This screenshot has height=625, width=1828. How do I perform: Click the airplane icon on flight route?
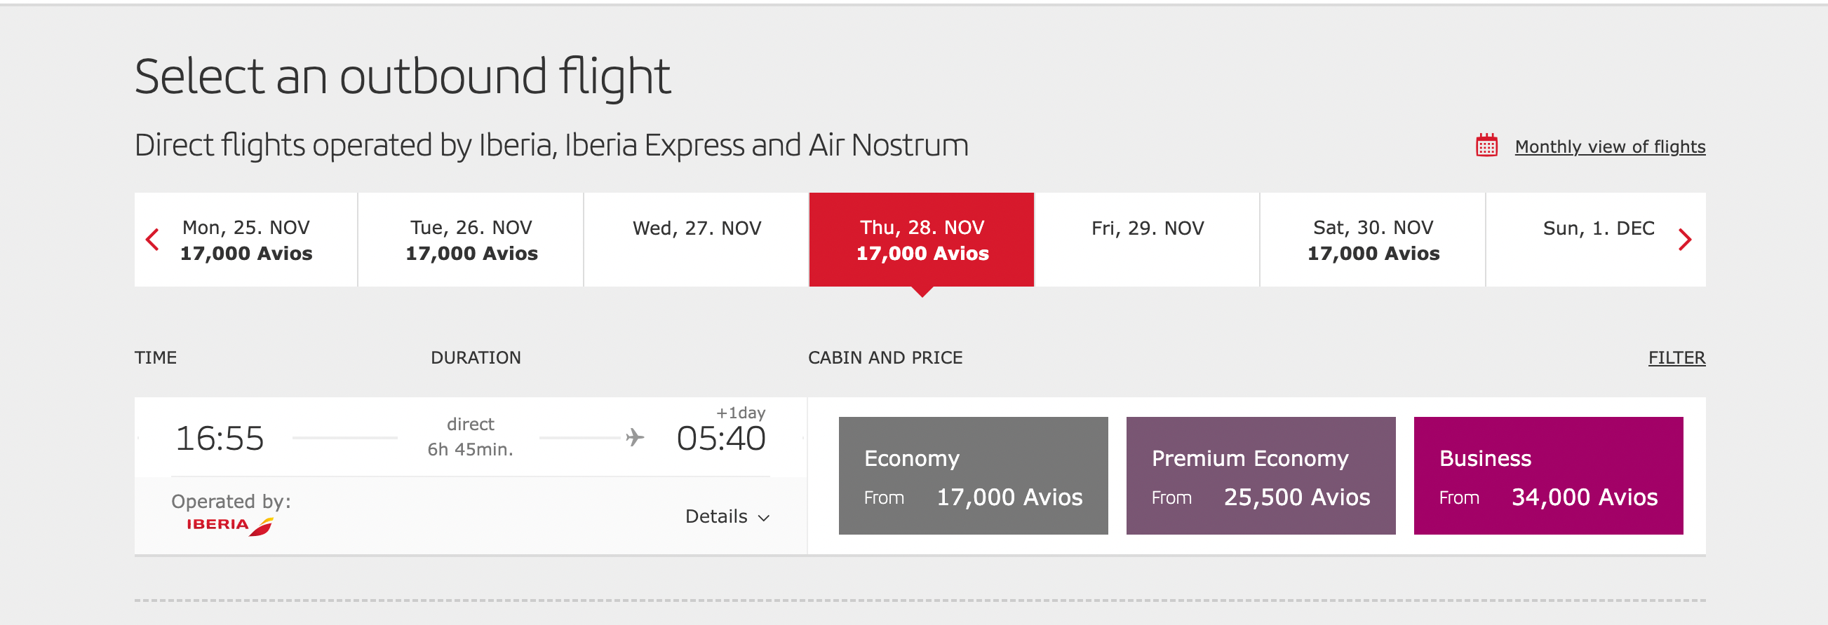(634, 437)
